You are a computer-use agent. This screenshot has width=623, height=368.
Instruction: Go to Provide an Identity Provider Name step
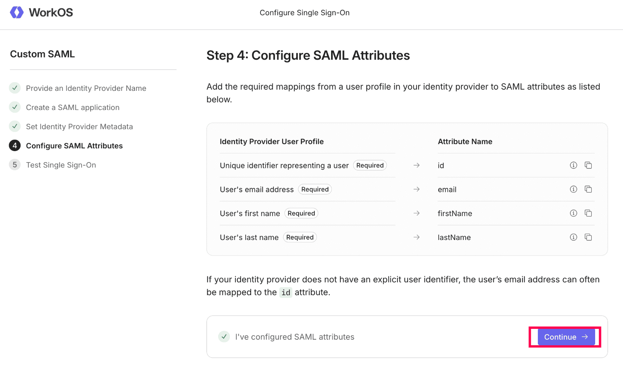(86, 88)
